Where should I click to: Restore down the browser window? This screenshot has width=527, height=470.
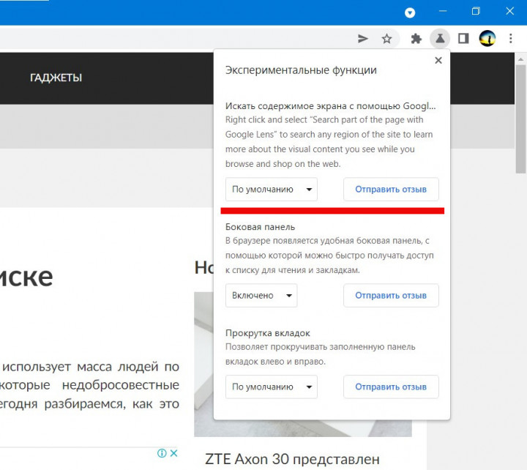click(x=476, y=11)
